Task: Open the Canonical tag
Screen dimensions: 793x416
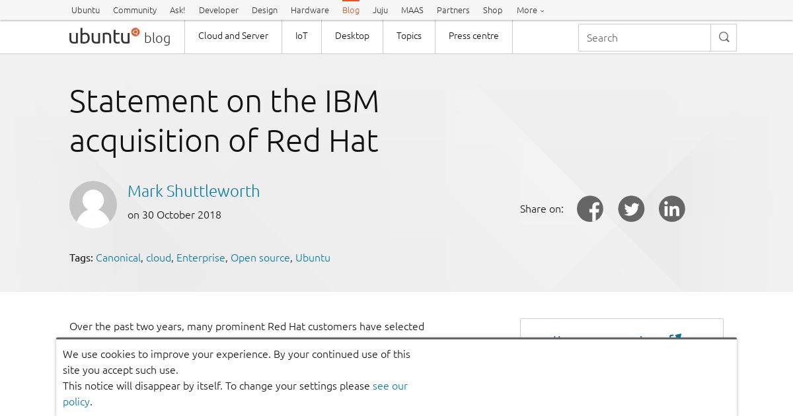Action: [118, 258]
